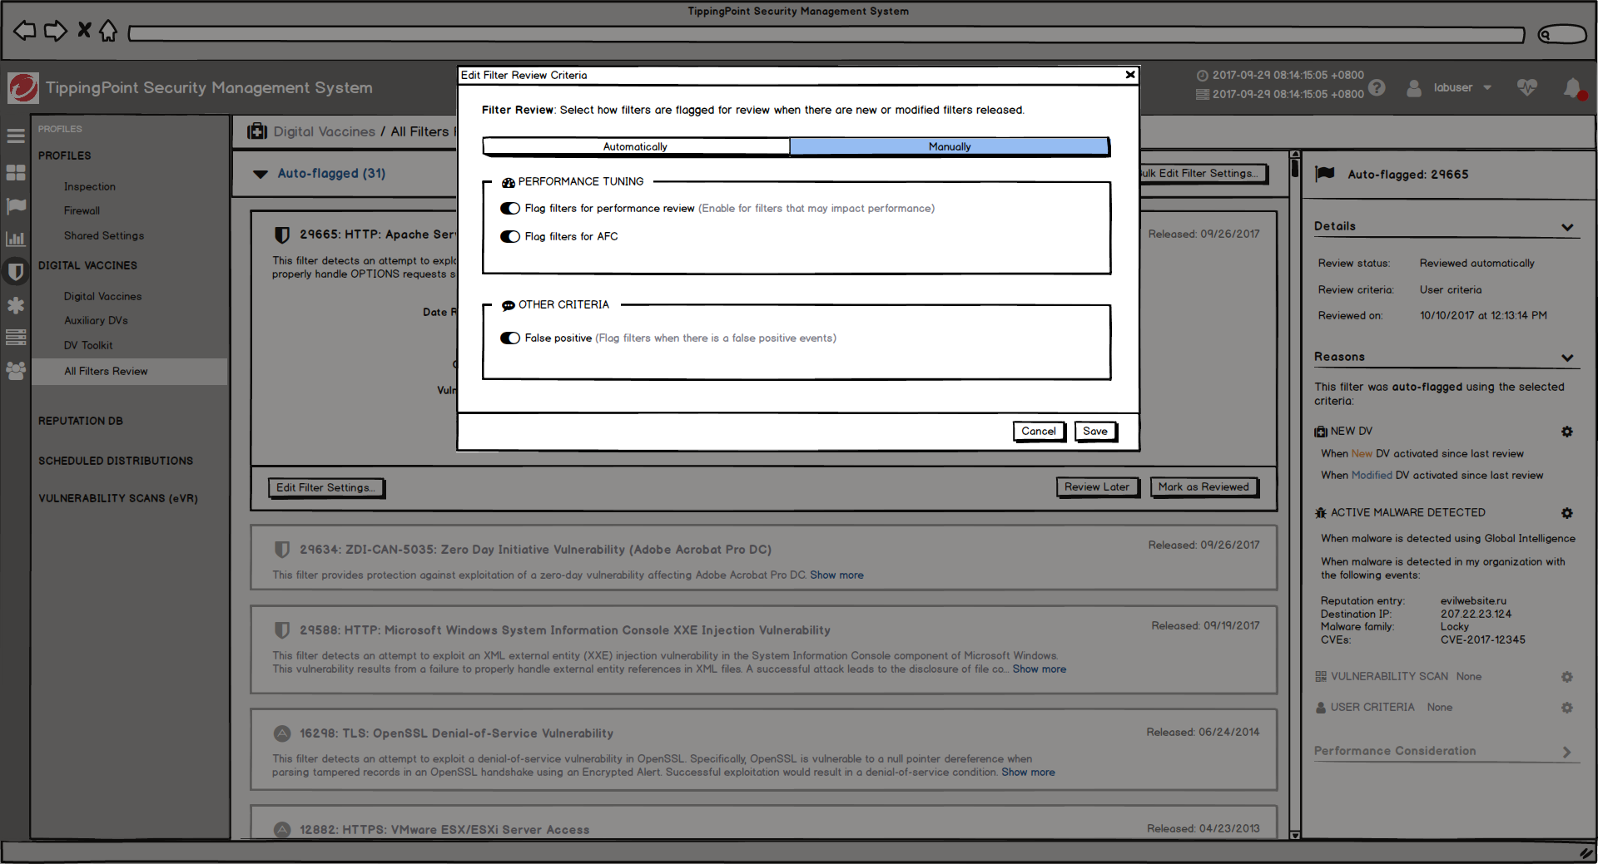Go to browser home icon
The height and width of the screenshot is (864, 1598).
coord(108,31)
